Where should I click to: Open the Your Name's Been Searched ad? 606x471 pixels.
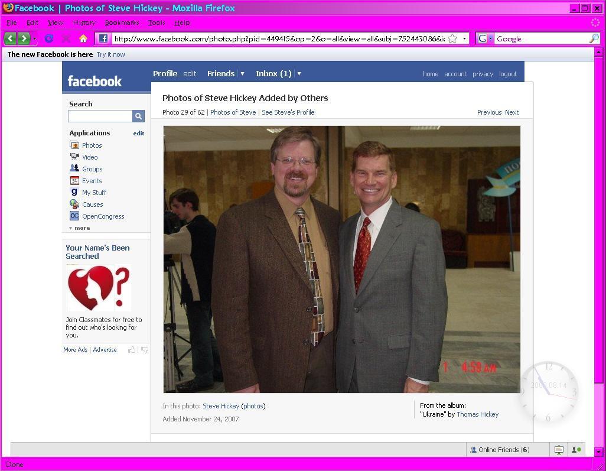pos(97,252)
